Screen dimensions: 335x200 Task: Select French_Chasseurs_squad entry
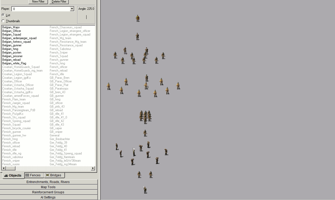(x=65, y=27)
